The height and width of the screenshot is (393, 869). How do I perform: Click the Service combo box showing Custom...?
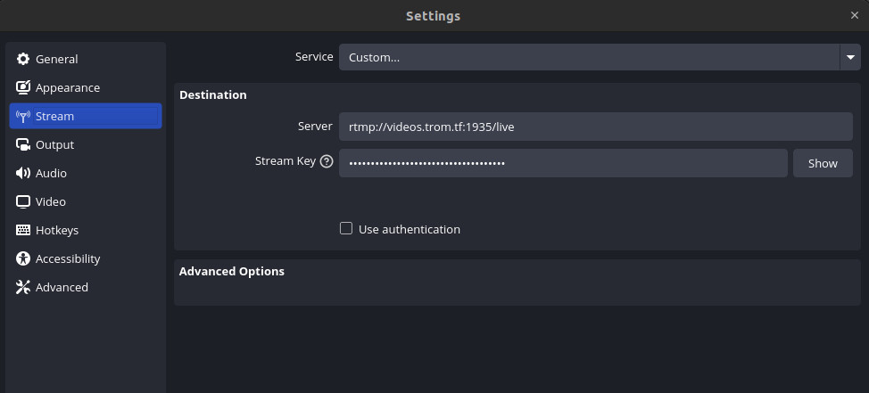pyautogui.click(x=600, y=57)
